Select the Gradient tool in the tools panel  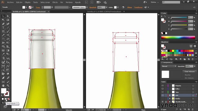(8, 51)
